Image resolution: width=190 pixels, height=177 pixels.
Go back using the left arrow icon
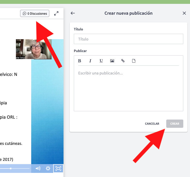tap(73, 13)
